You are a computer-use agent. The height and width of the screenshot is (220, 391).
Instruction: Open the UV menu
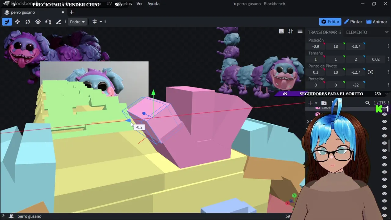[x=109, y=4]
